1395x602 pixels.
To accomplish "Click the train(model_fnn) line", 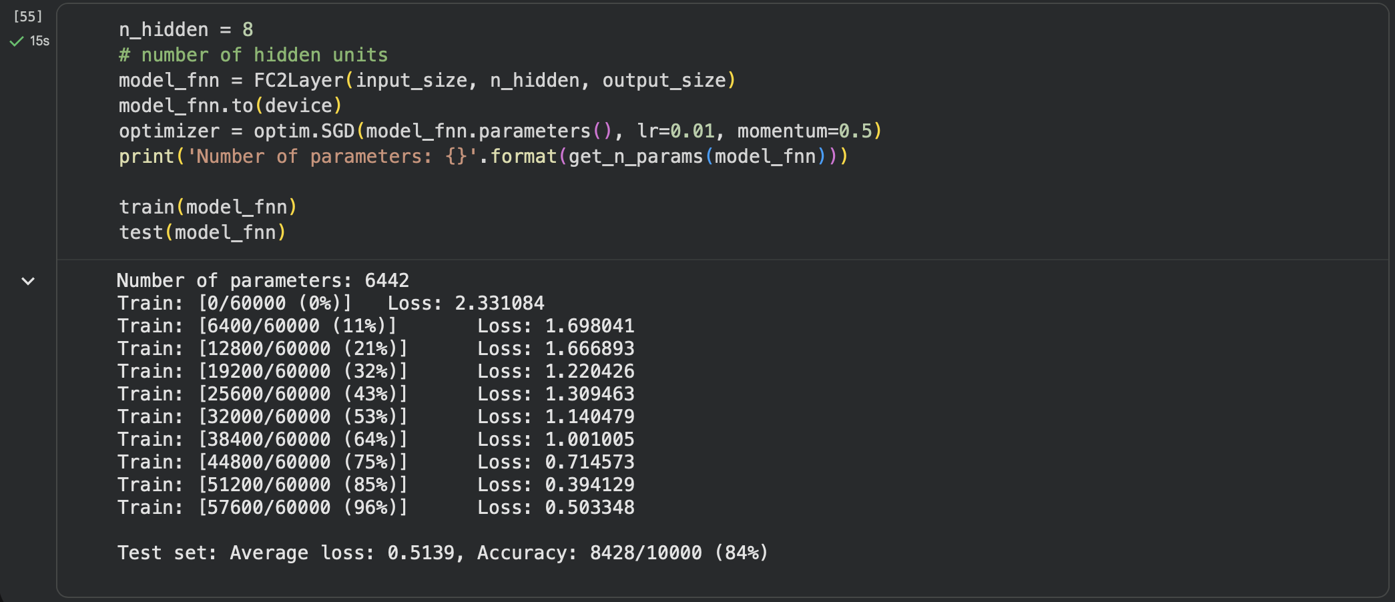I will point(207,206).
